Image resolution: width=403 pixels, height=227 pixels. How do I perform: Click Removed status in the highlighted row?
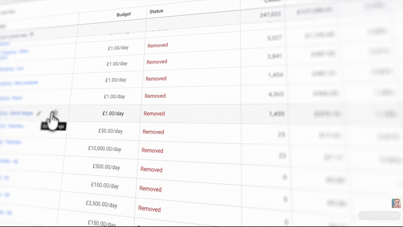[154, 113]
